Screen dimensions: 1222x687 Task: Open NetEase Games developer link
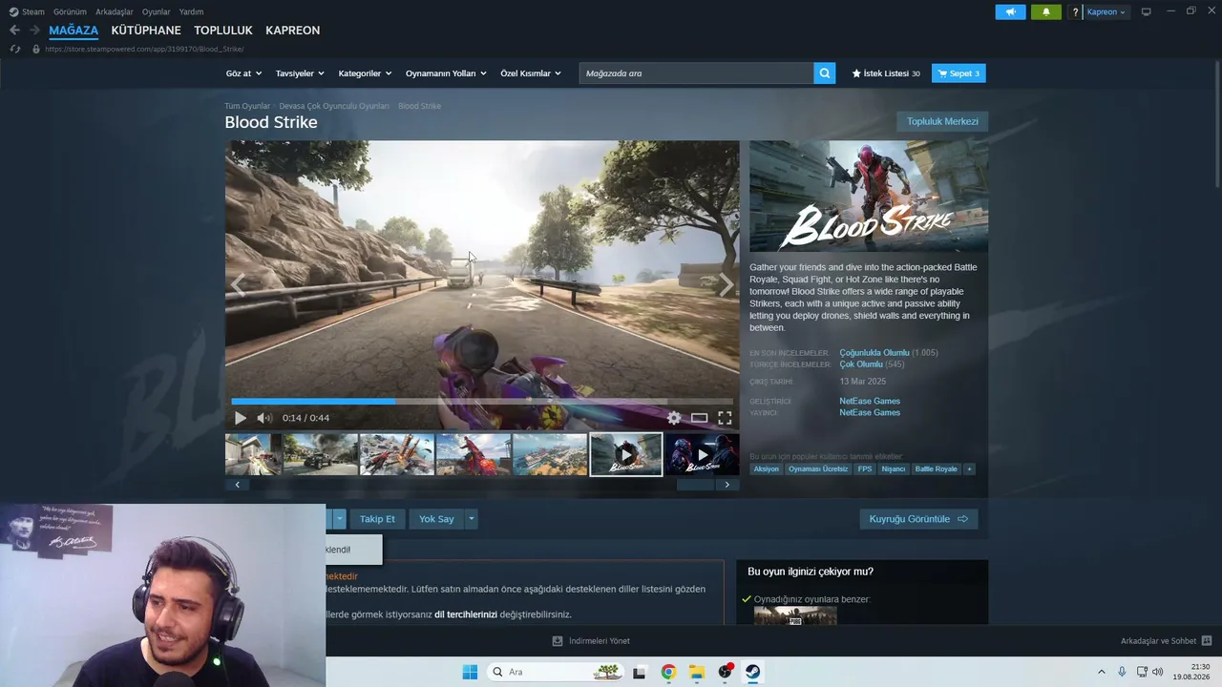tap(870, 401)
